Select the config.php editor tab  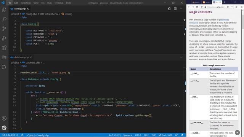pos(19,9)
